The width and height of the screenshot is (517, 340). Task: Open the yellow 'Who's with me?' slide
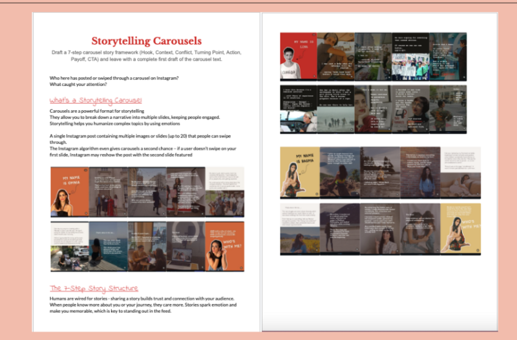point(460,228)
